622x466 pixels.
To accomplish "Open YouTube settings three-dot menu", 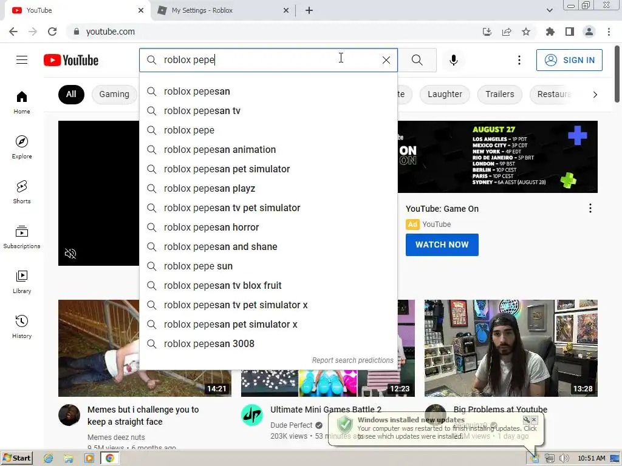I will [x=519, y=60].
